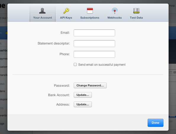Enable Send email on successful payment

[x=75, y=64]
